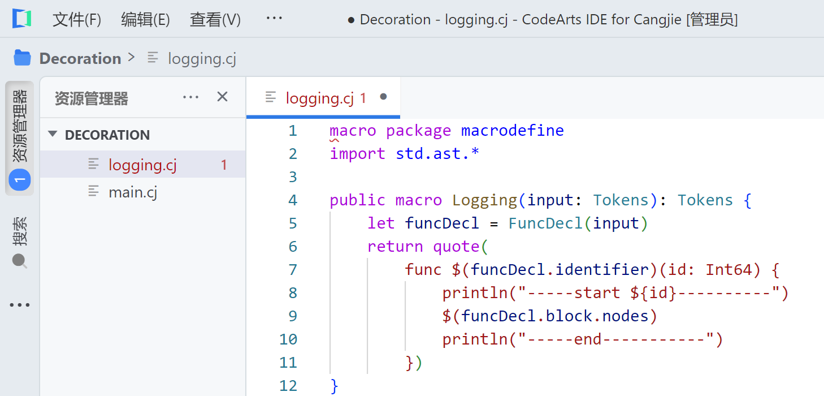Select logging.cj in the file tree
Viewport: 824px width, 396px height.
[x=142, y=165]
